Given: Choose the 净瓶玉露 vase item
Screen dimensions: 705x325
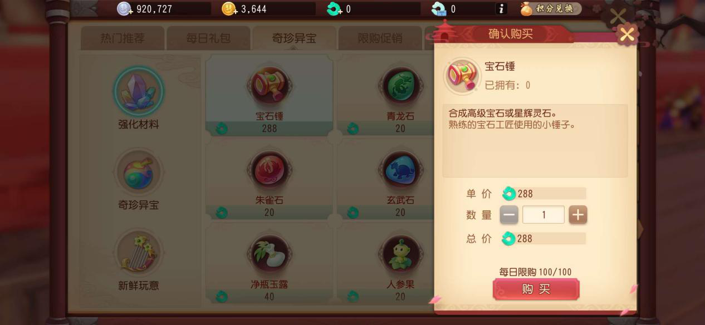Looking at the screenshot, I should (x=270, y=263).
